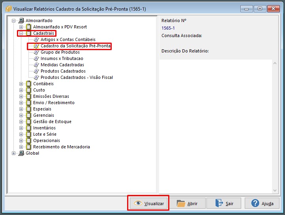This screenshot has height=215, width=285.
Task: Click the Almoxarifado computer icon
Action: 21,21
